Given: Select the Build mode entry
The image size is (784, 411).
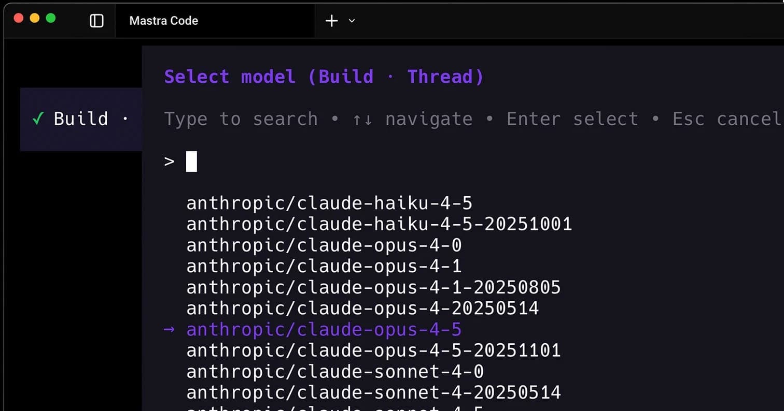Looking at the screenshot, I should (80, 119).
